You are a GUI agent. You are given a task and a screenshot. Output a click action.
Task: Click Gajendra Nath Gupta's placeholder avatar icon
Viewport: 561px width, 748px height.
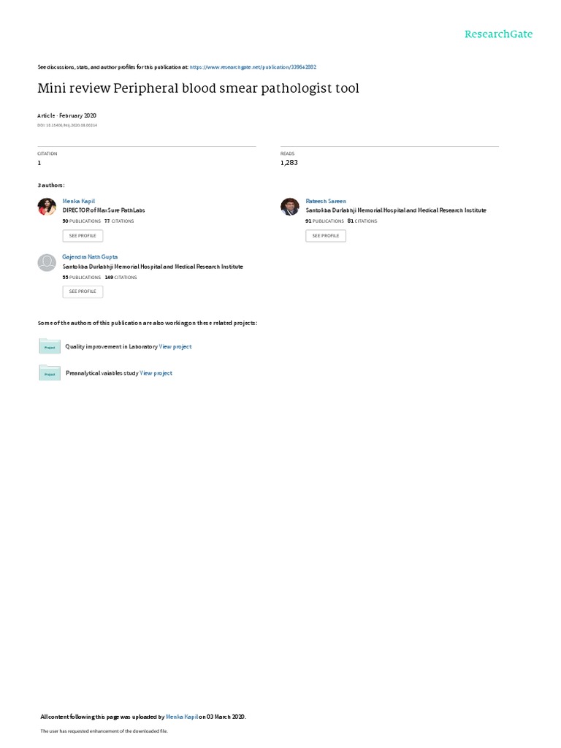point(47,262)
